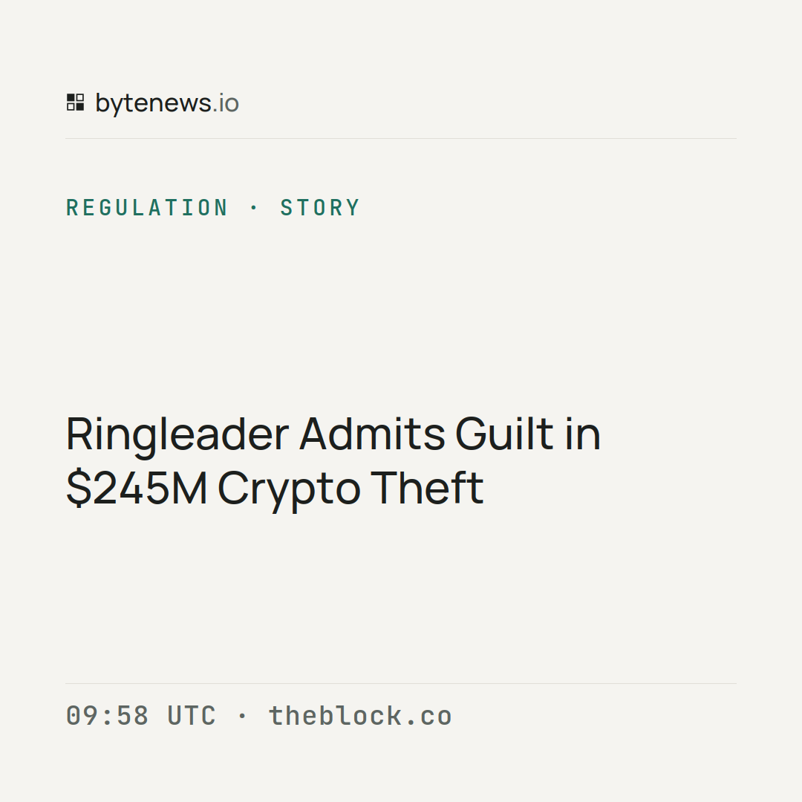Open the bytenews wordmark link
802x802 pixels.
pyautogui.click(x=167, y=104)
